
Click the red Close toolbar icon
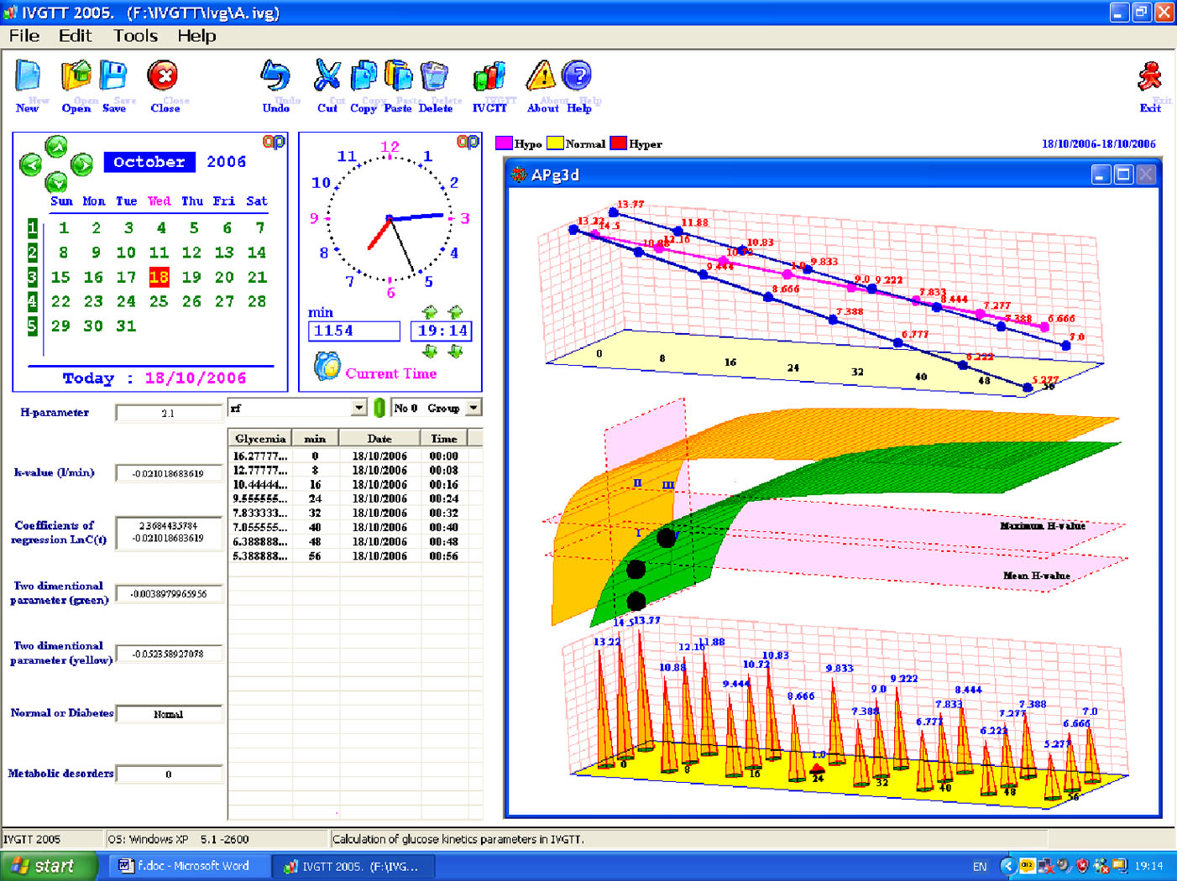(163, 78)
